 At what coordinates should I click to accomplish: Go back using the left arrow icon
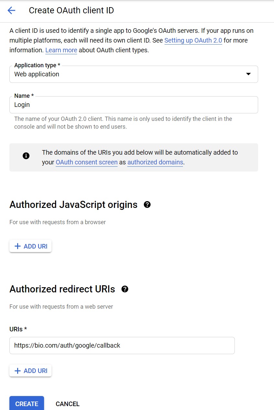pyautogui.click(x=11, y=10)
